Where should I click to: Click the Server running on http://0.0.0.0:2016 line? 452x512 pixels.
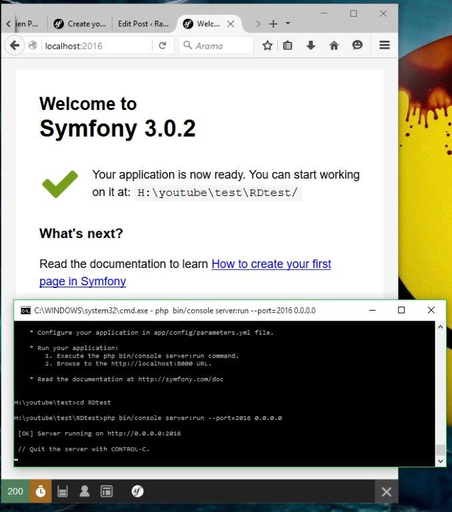[99, 433]
